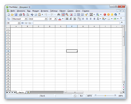Open the Файл menu
This screenshot has width=131, height=104.
coord(13,11)
